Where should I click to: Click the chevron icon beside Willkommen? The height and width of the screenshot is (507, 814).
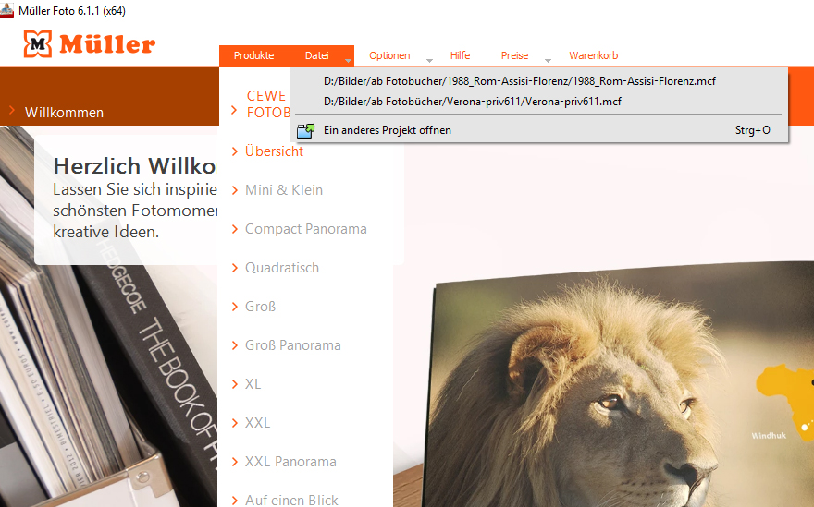point(12,110)
